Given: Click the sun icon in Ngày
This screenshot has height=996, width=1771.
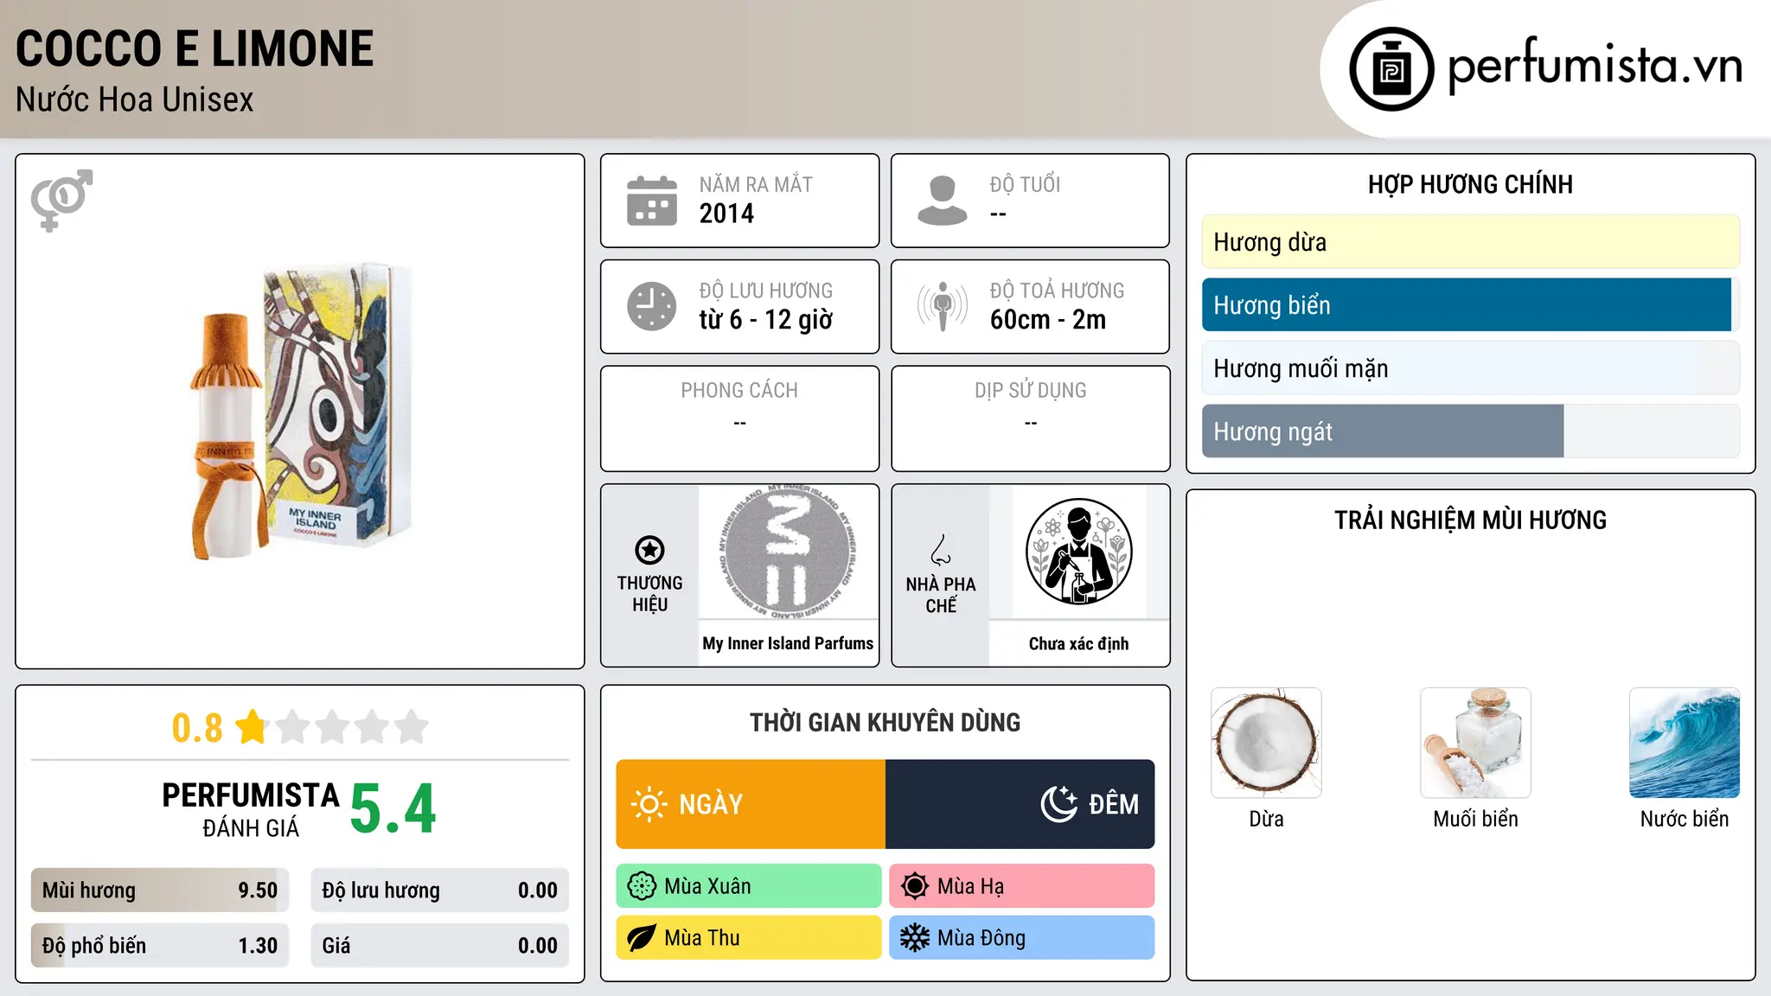Looking at the screenshot, I should pyautogui.click(x=649, y=804).
